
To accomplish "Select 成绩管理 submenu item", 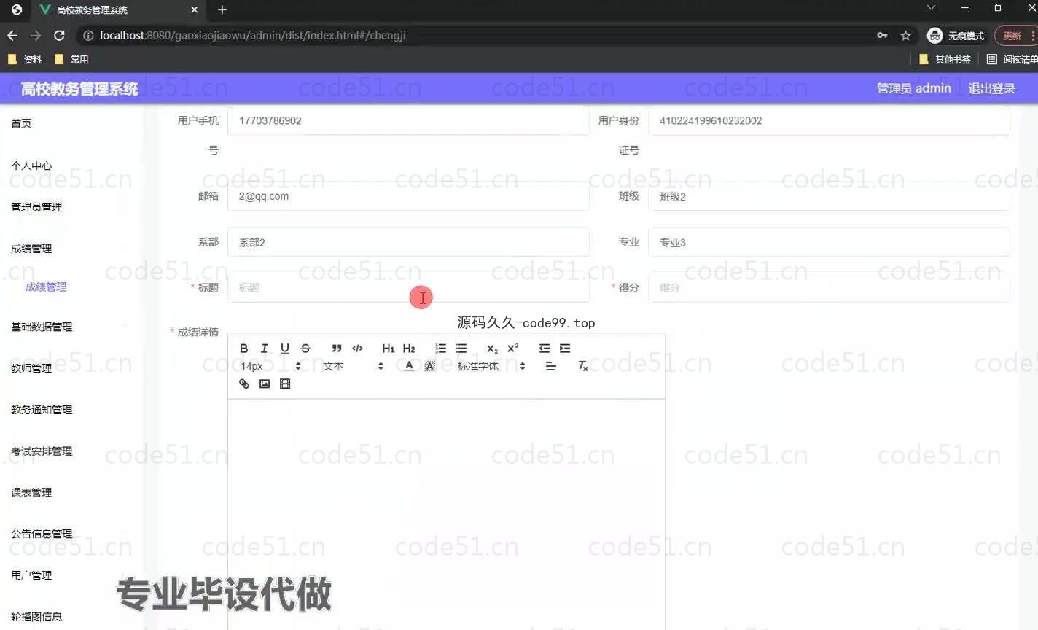I will [x=46, y=287].
